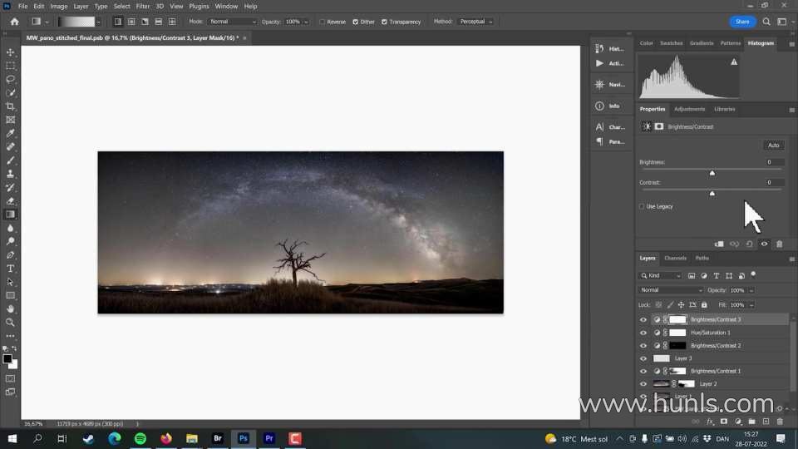Select the Gradient tool in toolbox
Viewport: 798px width, 449px height.
(10, 215)
